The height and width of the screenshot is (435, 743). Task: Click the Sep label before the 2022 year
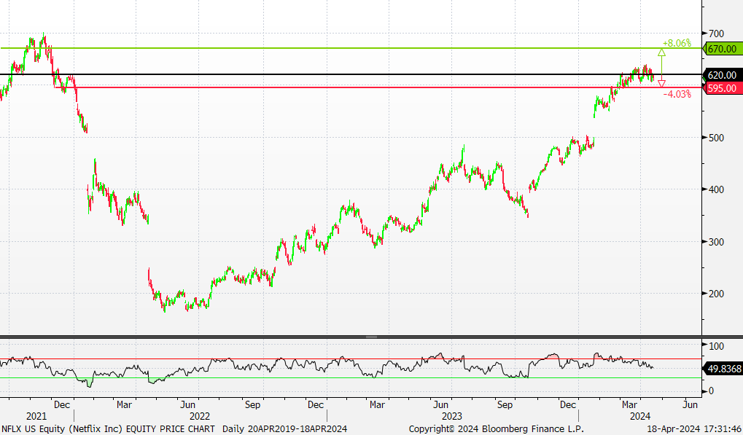252,404
